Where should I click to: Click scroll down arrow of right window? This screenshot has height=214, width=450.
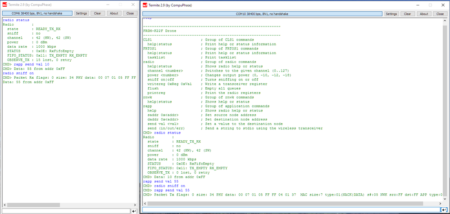pyautogui.click(x=445, y=199)
